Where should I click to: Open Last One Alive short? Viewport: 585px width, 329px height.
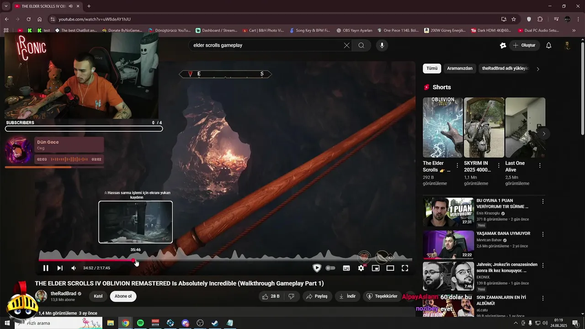[525, 127]
